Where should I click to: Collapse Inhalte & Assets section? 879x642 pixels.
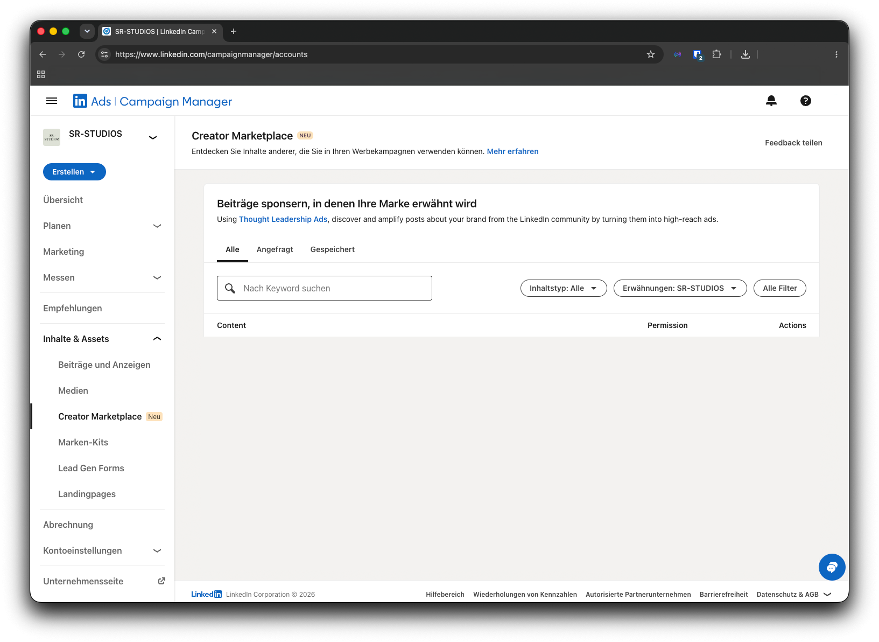(x=157, y=339)
